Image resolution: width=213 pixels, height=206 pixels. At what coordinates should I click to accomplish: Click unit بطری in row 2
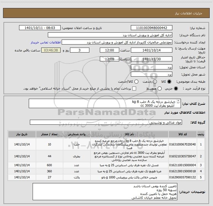(77, 157)
